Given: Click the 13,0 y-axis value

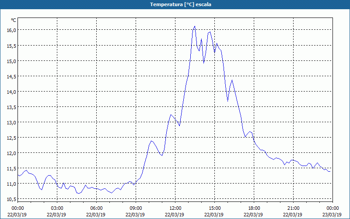Looking at the screenshot, I should point(11,122).
